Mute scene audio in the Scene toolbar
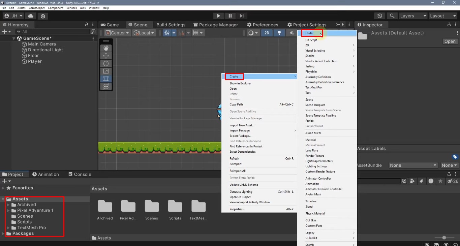 tap(292, 33)
